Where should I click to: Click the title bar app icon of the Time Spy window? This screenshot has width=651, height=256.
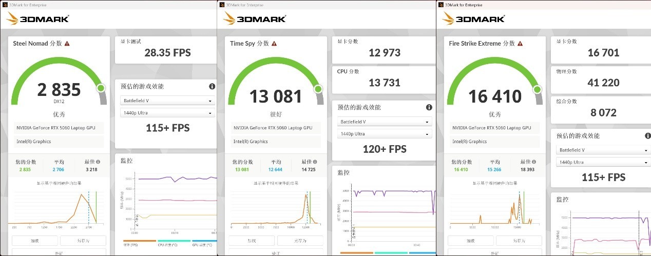222,5
